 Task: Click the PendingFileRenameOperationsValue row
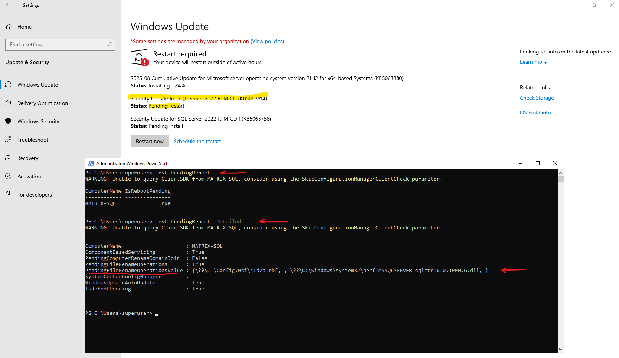click(x=287, y=271)
